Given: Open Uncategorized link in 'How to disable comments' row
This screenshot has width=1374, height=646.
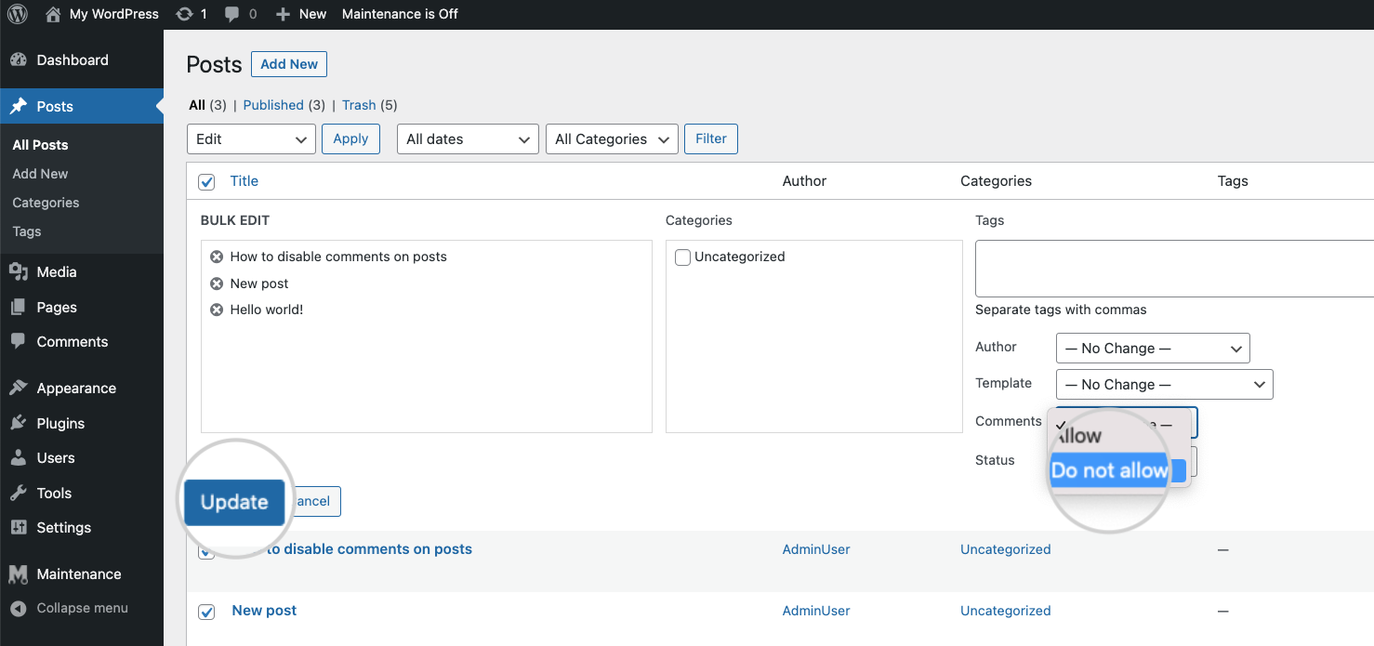Looking at the screenshot, I should 1006,549.
